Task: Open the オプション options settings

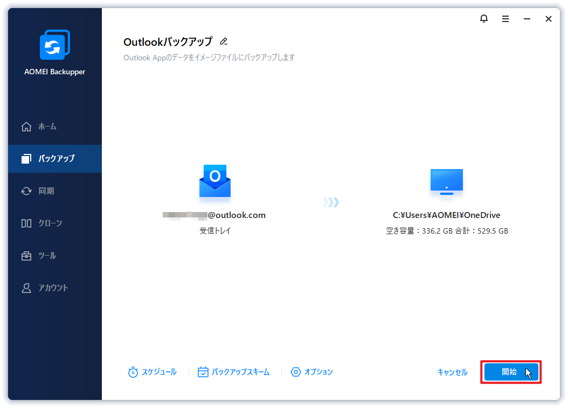Action: [x=311, y=372]
